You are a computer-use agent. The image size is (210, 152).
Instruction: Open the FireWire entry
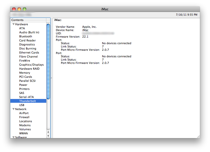coord(25,61)
